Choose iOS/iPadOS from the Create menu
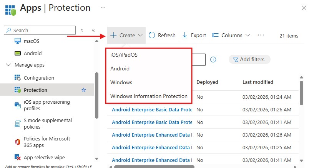The width and height of the screenshot is (309, 168). pyautogui.click(x=124, y=55)
